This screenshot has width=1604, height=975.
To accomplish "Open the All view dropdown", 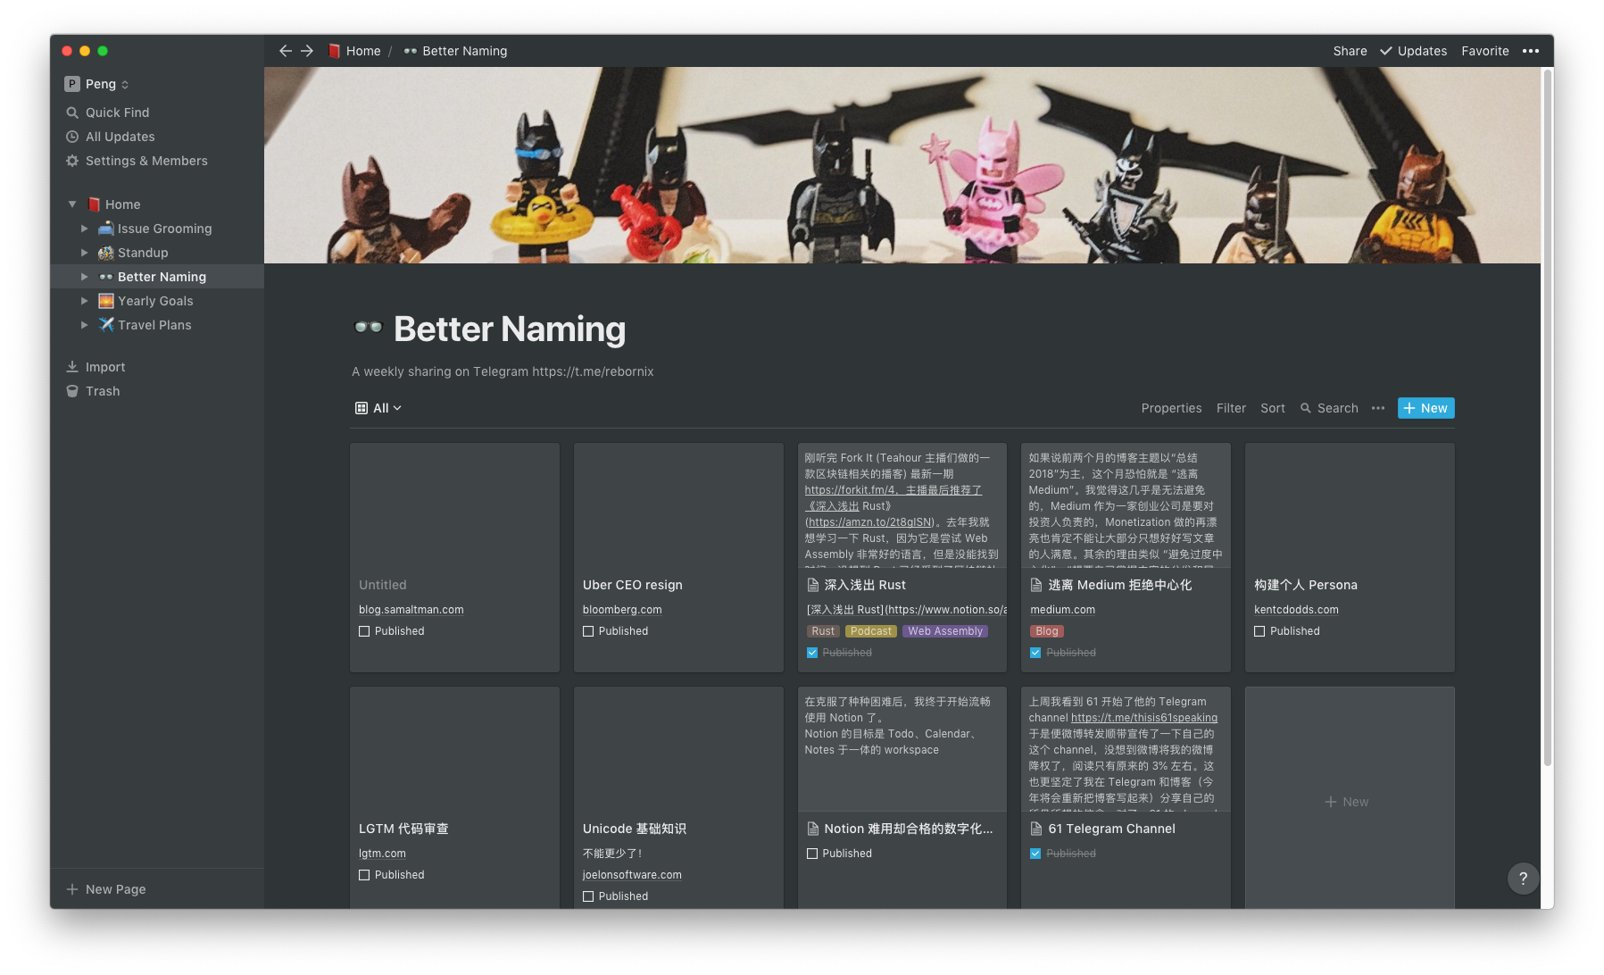I will tap(378, 408).
